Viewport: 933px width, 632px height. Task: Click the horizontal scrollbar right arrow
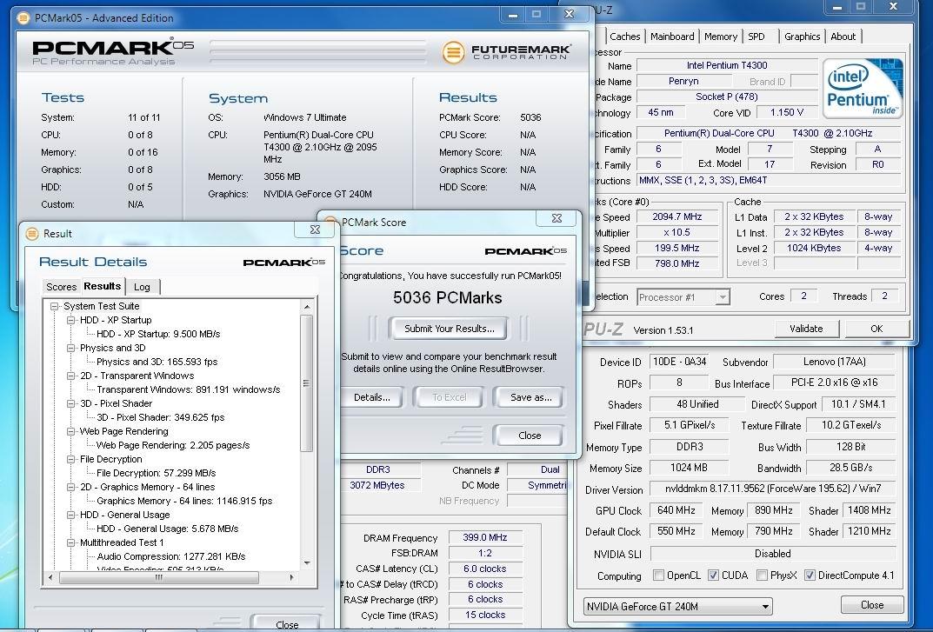[291, 577]
